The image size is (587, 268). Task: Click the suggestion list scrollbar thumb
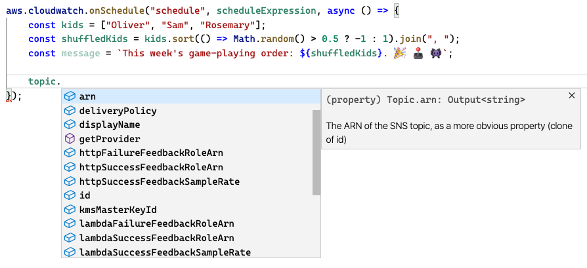(x=316, y=153)
